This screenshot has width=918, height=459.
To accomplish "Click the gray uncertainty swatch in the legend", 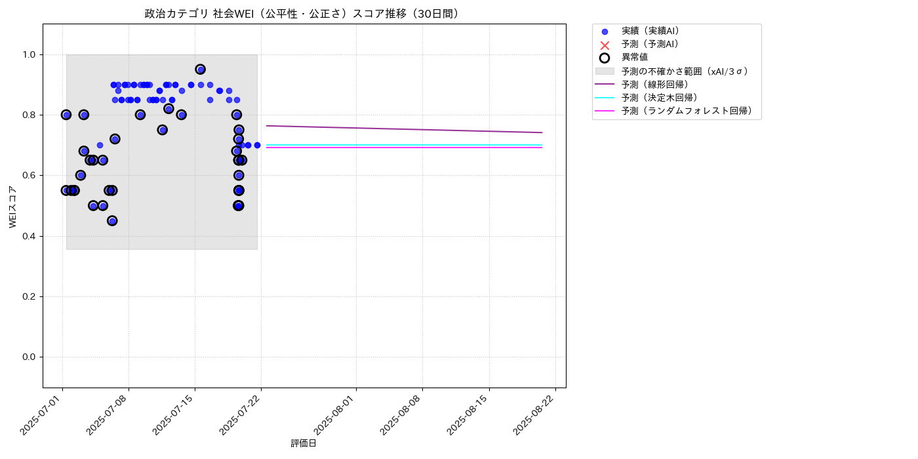I will coord(605,71).
